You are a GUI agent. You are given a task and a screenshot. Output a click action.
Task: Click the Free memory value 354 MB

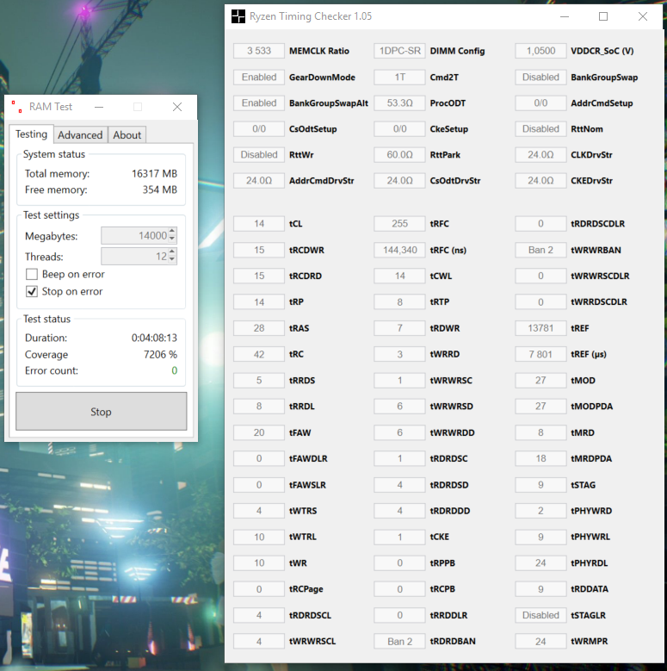(x=160, y=189)
